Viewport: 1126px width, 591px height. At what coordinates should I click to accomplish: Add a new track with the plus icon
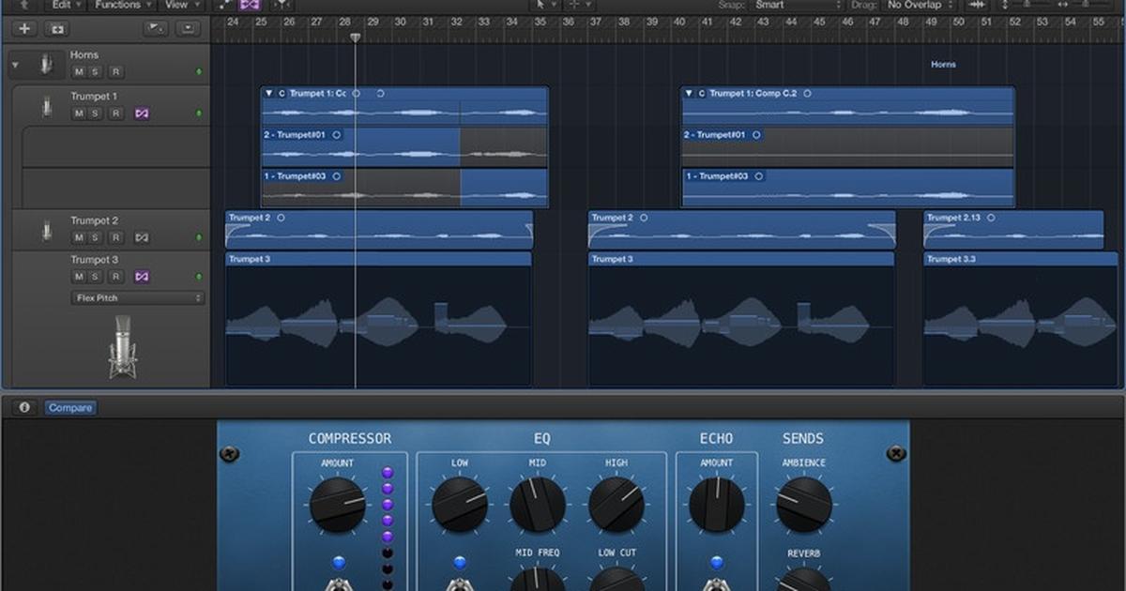23,28
